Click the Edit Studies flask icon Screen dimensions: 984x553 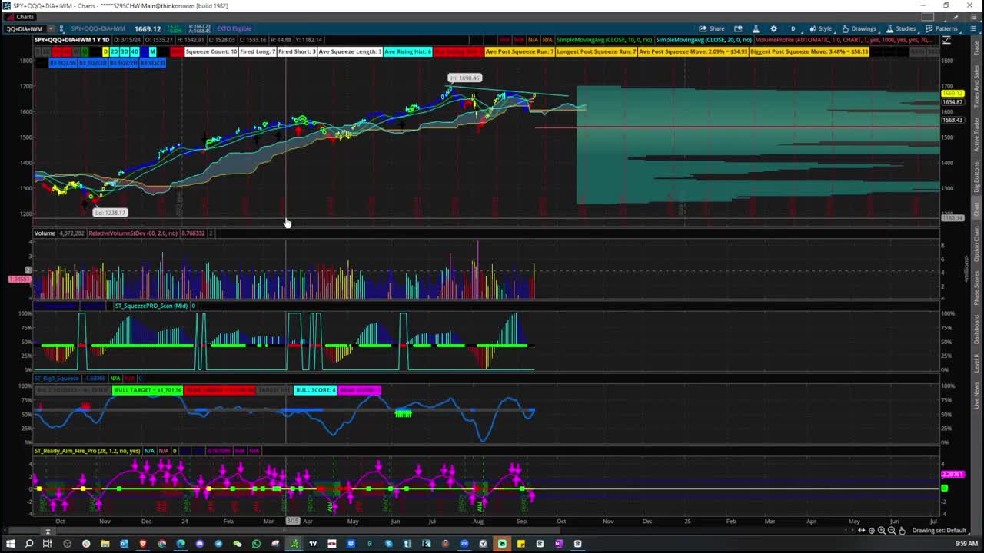pos(756,28)
